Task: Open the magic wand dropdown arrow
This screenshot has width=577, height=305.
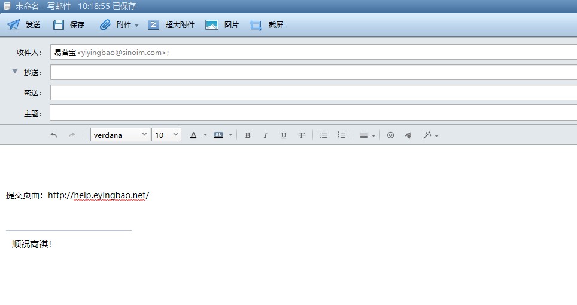Action: 436,136
